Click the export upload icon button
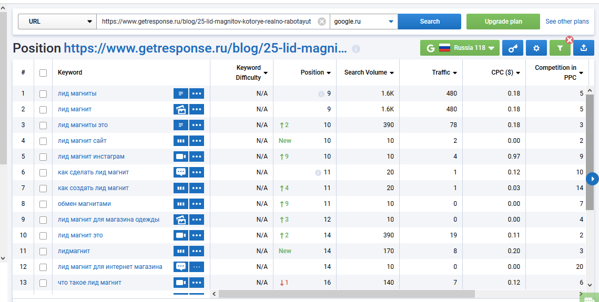This screenshot has width=599, height=302. 583,48
